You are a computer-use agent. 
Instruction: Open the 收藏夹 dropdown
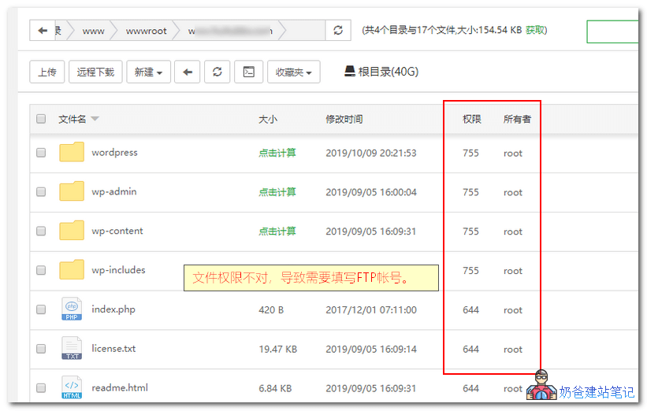point(292,72)
